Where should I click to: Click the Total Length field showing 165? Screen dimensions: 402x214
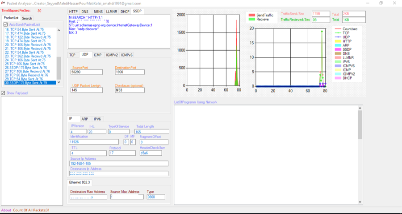pos(152,132)
